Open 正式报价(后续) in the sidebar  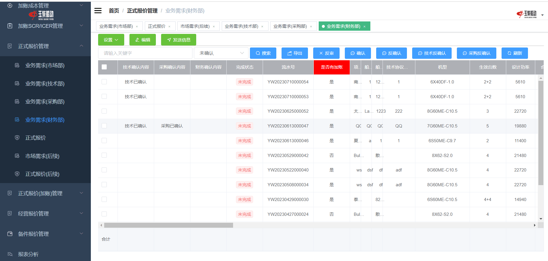click(42, 174)
